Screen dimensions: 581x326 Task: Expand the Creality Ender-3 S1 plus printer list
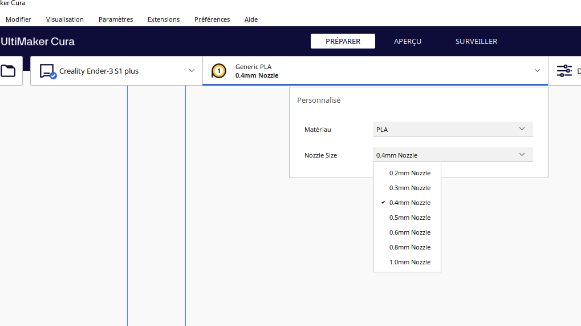(x=192, y=70)
